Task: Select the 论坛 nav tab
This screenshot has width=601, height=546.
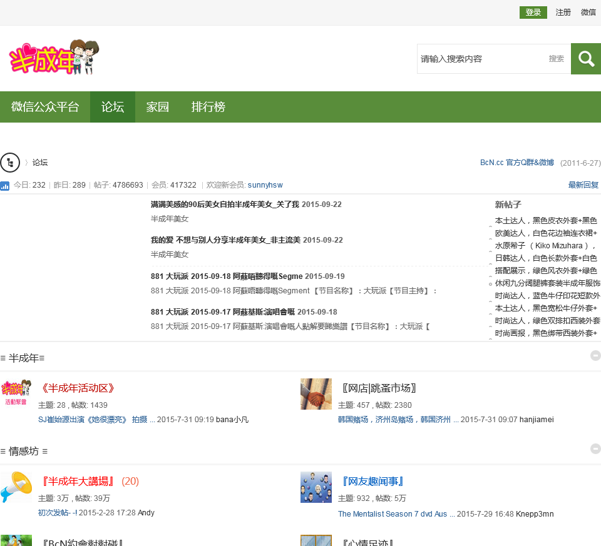Action: coord(113,107)
